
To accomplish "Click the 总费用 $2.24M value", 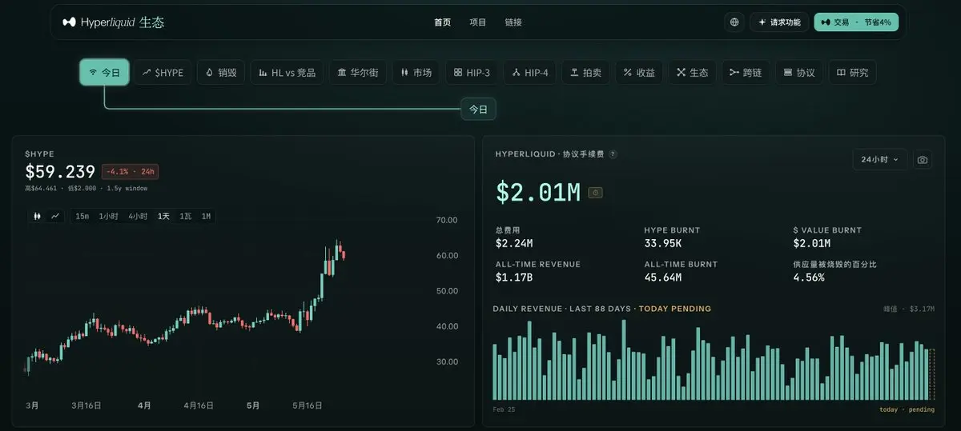I will 514,243.
